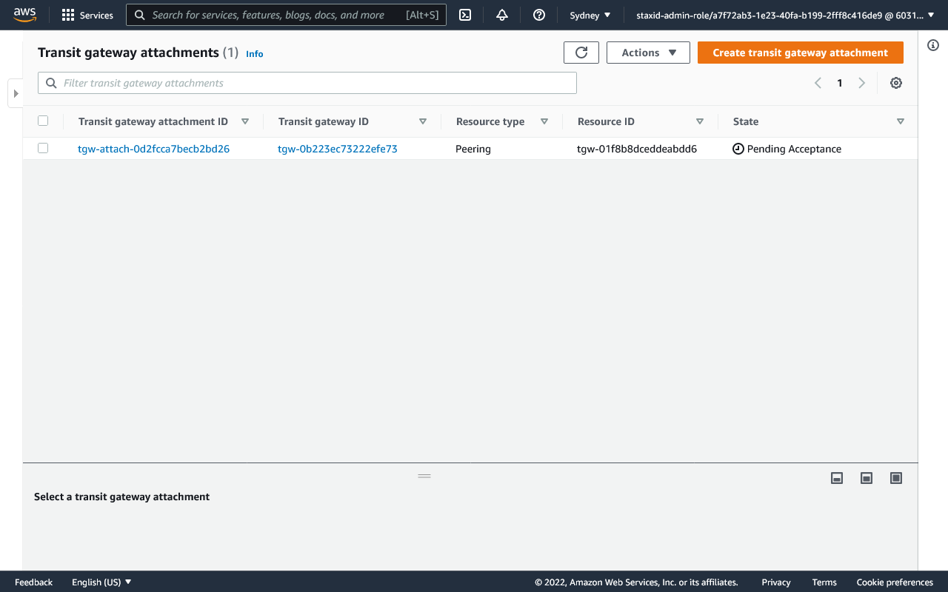Image resolution: width=948 pixels, height=592 pixels.
Task: Go to next page arrow
Action: [861, 83]
